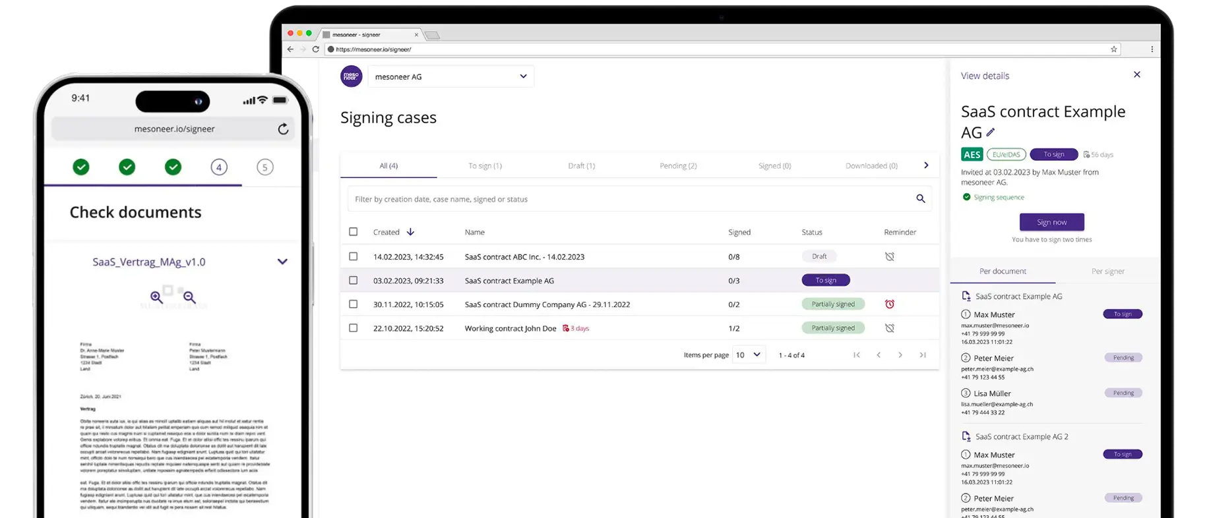Open the Pending (2) tab

coord(678,166)
